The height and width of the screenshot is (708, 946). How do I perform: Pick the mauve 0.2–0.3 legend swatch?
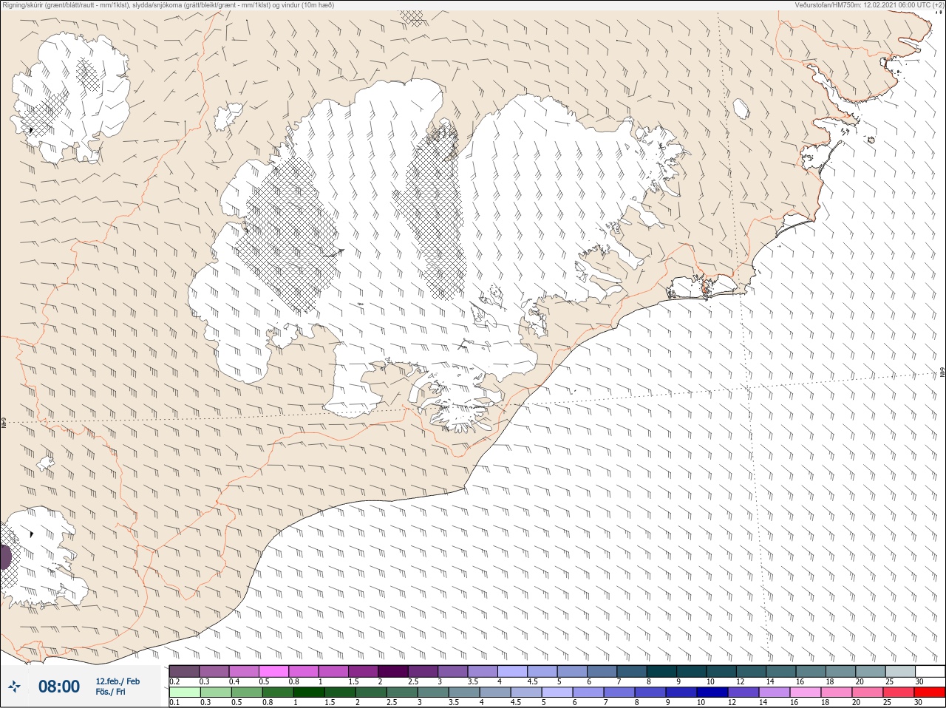(x=184, y=671)
